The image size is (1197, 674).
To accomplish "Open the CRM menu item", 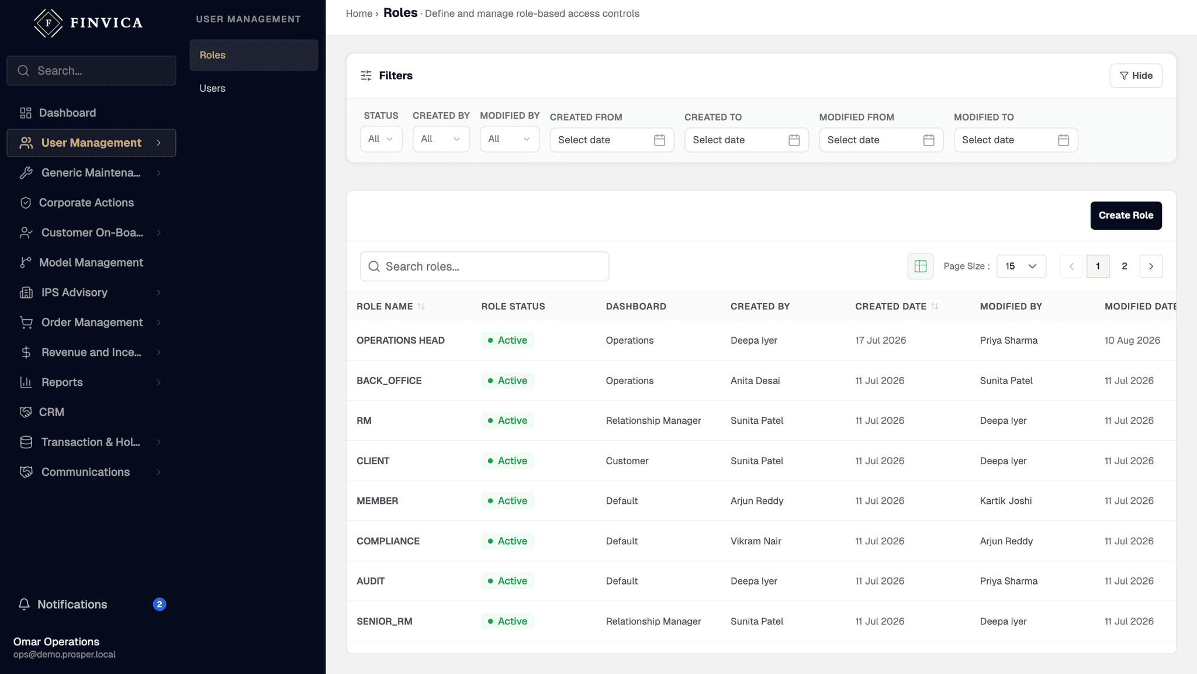I will [91, 412].
